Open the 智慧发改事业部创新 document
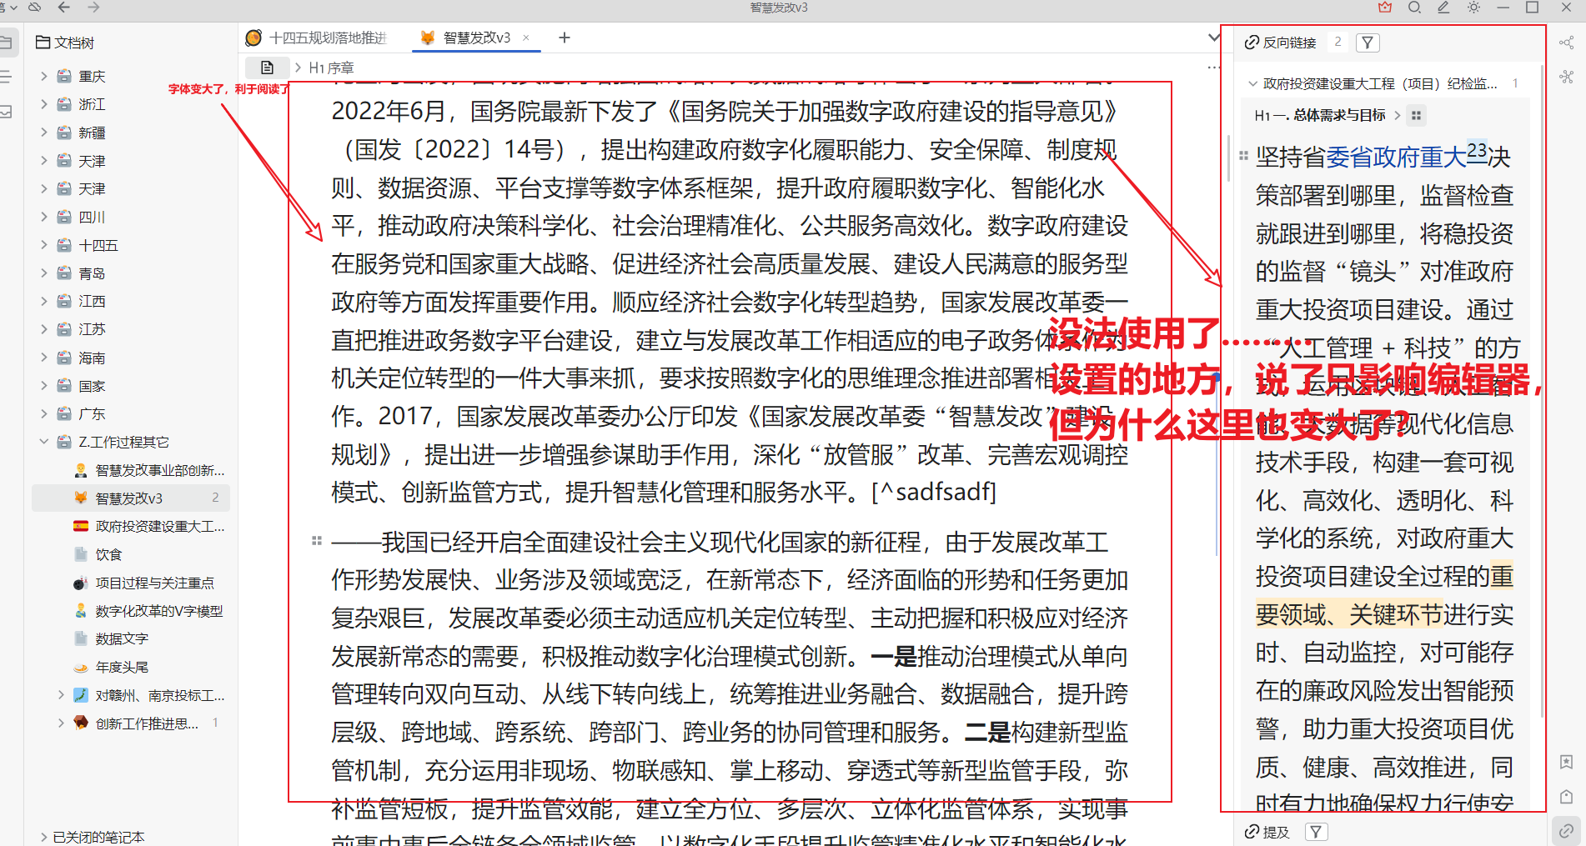This screenshot has height=846, width=1586. (160, 470)
